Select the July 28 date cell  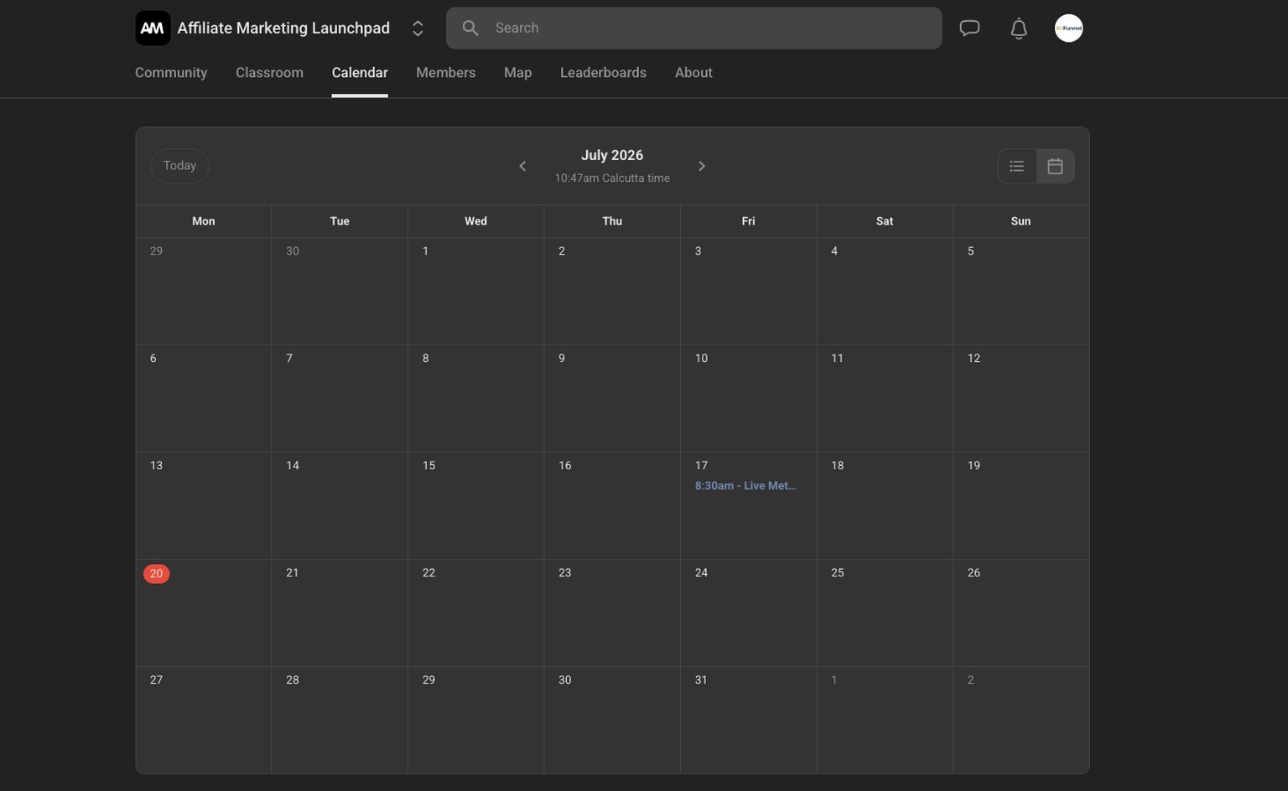(x=340, y=721)
